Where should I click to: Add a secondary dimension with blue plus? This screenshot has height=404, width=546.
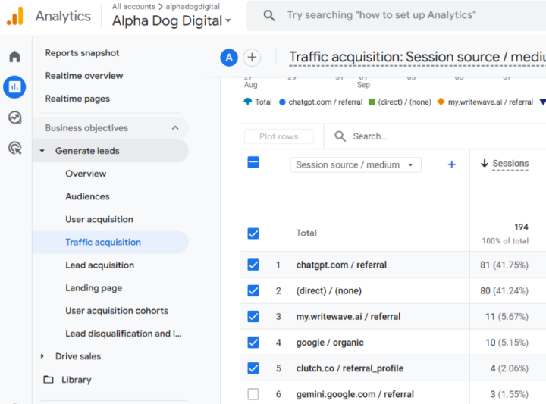tap(452, 164)
